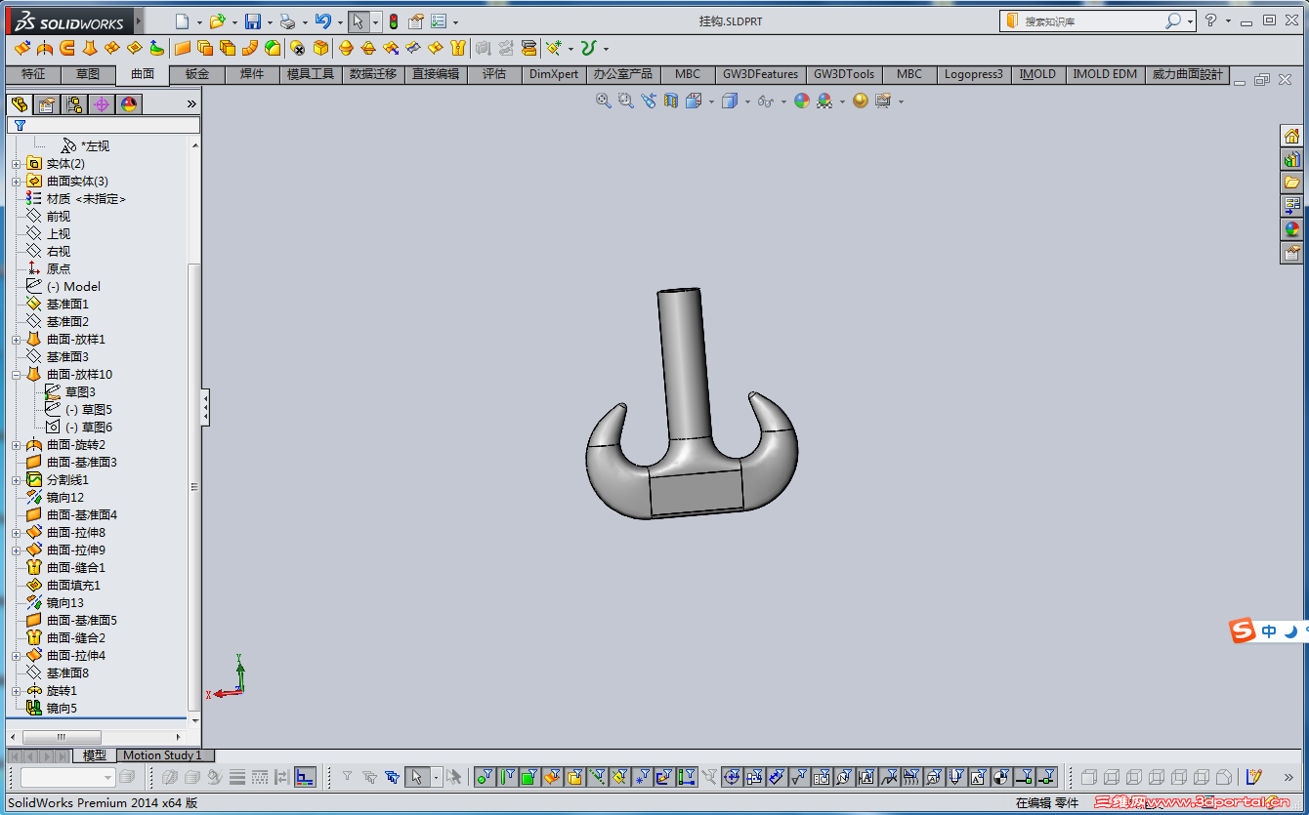Open the empty combo box in the bottom toolbar
Screen dimensions: 1309x815
click(68, 777)
